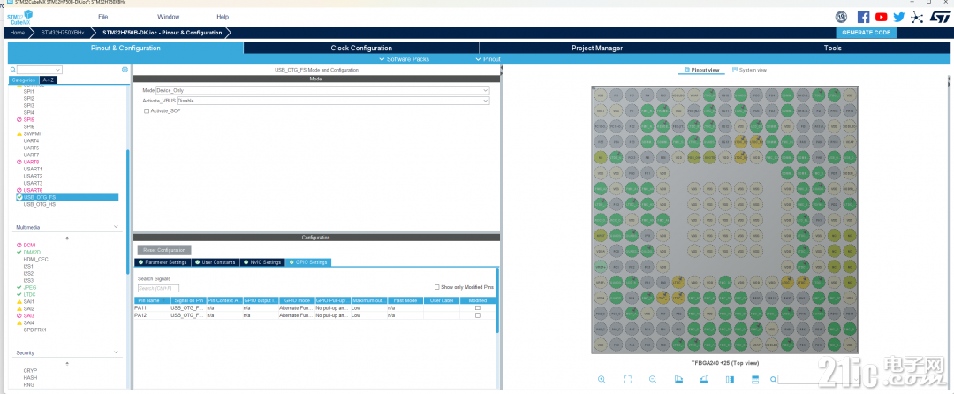This screenshot has height=394, width=954.
Task: Switch to System view
Action: pos(749,70)
